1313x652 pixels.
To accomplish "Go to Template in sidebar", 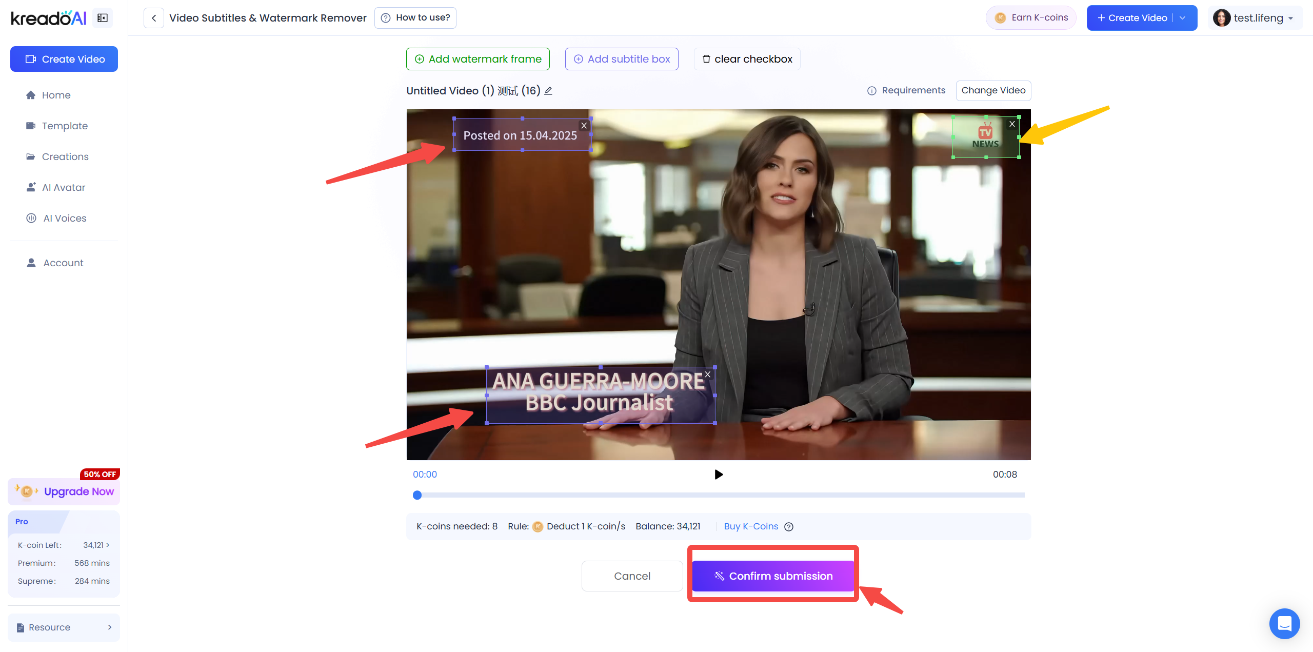I will [x=65, y=126].
